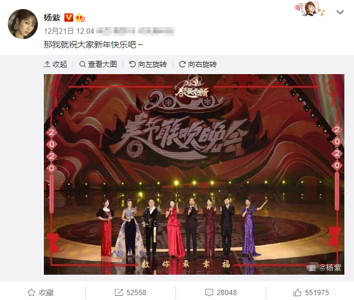The width and height of the screenshot is (354, 300).
Task: Click the crown membership badge icon
Action: coord(80,17)
